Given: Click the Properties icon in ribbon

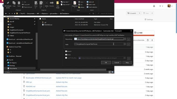Looking at the screenshot, I should coord(75,4).
